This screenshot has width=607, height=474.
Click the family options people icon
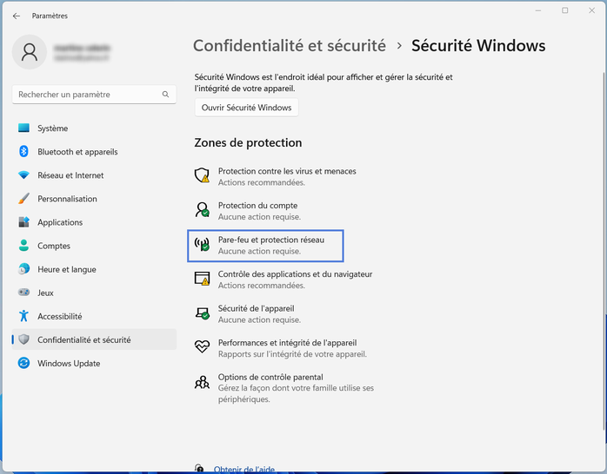click(202, 382)
